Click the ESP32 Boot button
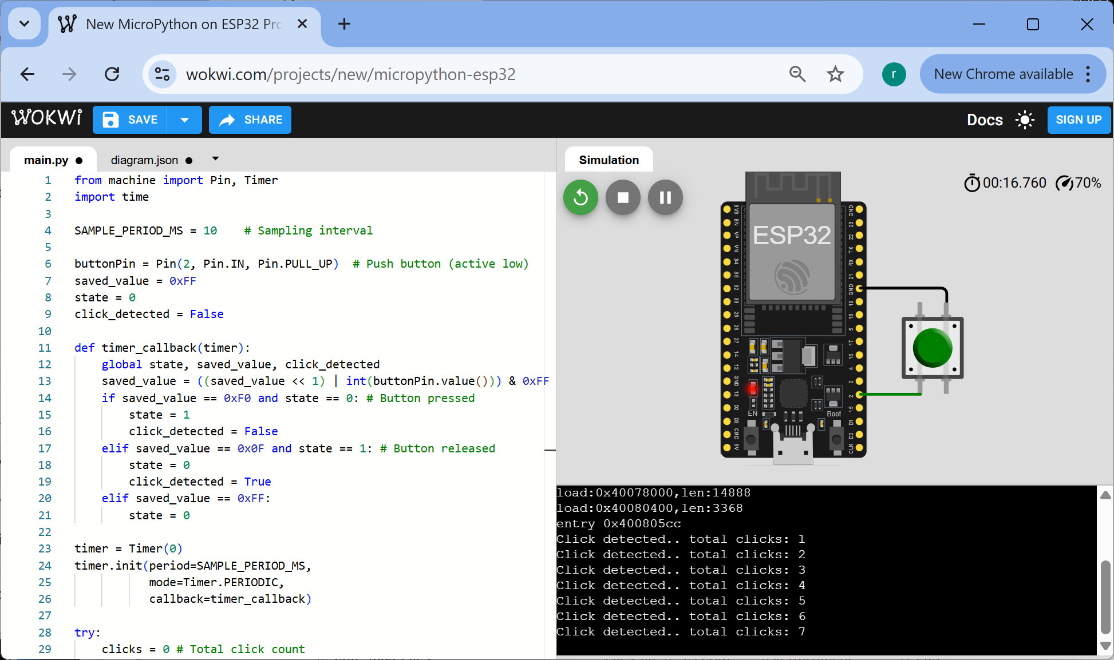The width and height of the screenshot is (1114, 660). tap(836, 440)
